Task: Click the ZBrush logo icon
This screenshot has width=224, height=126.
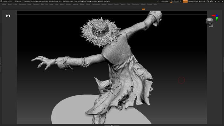Action: coord(1,1)
